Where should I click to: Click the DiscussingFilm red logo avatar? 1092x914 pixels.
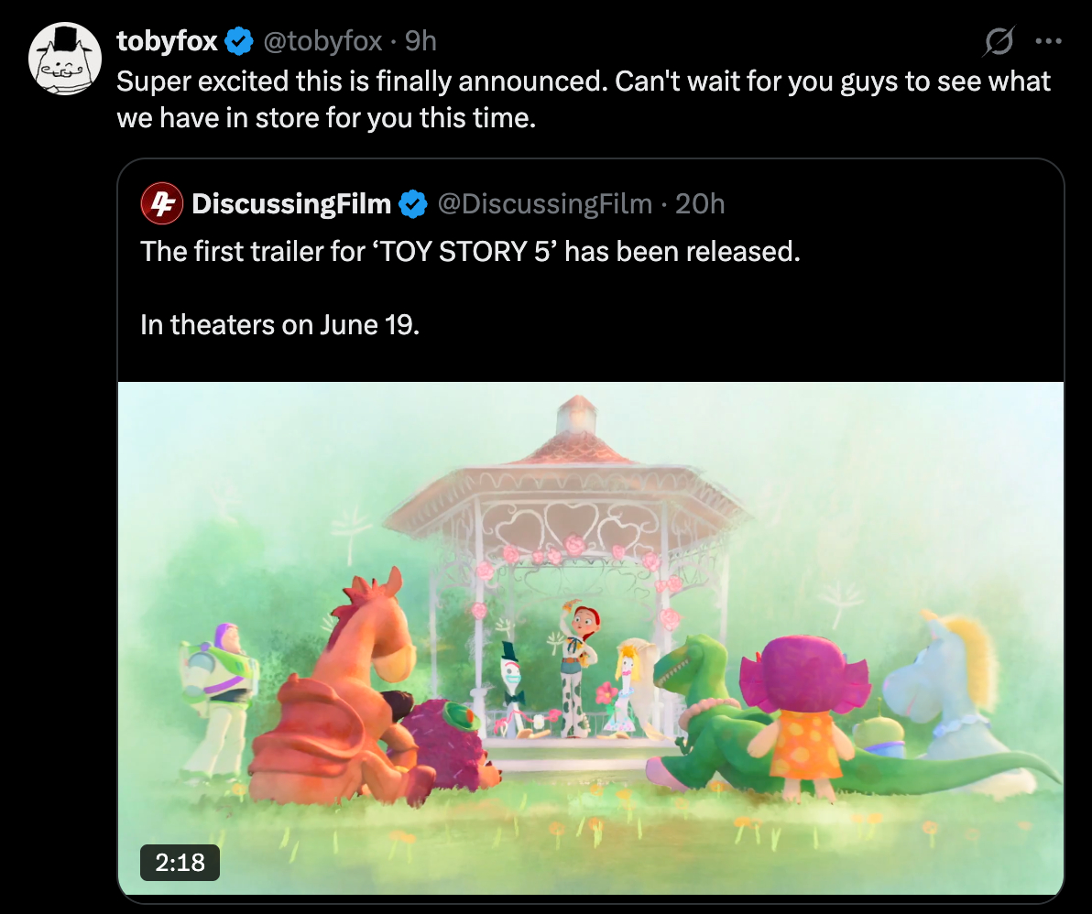[x=161, y=203]
